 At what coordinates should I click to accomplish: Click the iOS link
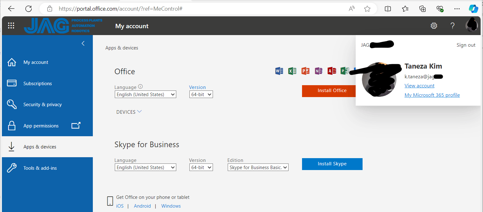click(120, 206)
